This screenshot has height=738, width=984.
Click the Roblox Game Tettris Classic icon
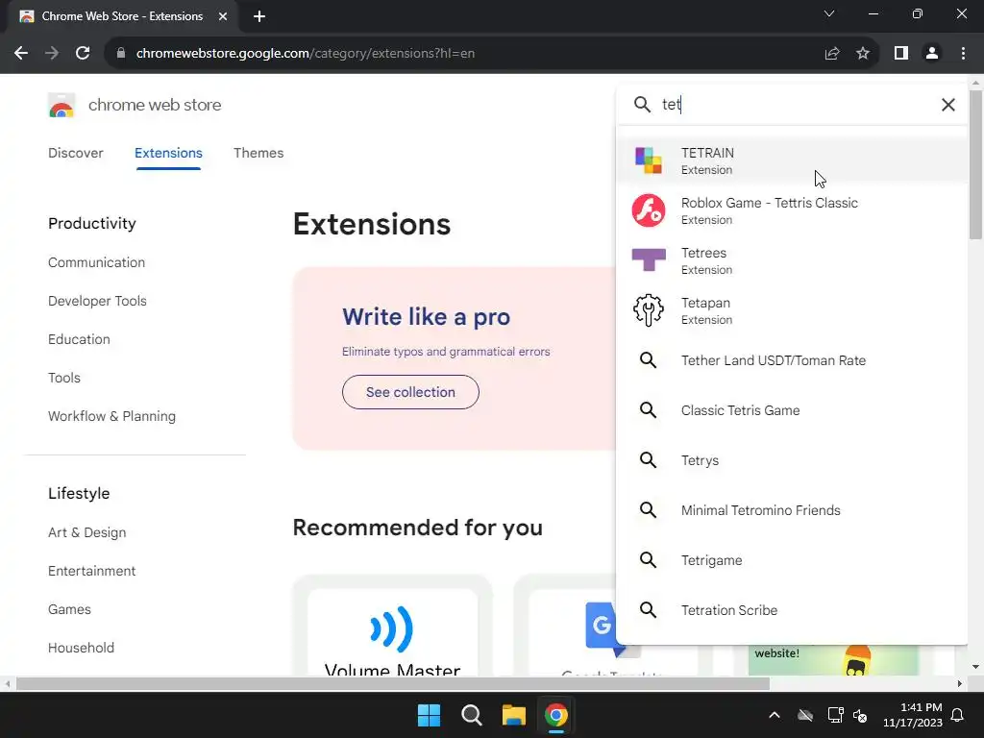tap(649, 210)
